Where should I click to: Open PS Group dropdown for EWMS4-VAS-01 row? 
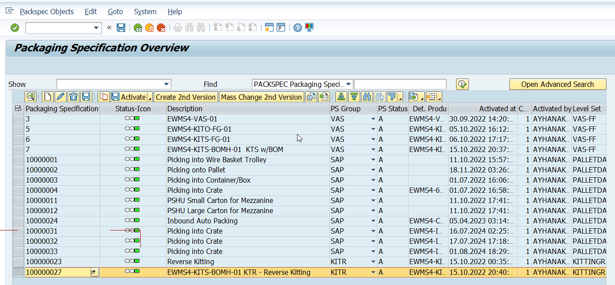click(373, 119)
